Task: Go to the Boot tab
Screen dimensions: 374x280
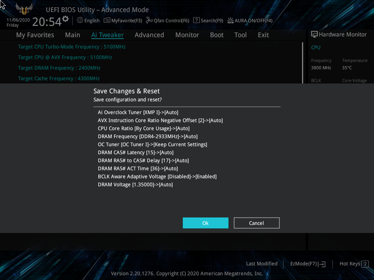Action: click(217, 35)
